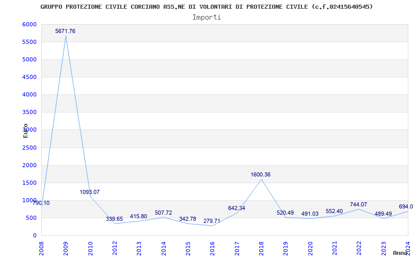Click the 2021 x-axis year label
This screenshot has width=413, height=258.
pos(335,248)
